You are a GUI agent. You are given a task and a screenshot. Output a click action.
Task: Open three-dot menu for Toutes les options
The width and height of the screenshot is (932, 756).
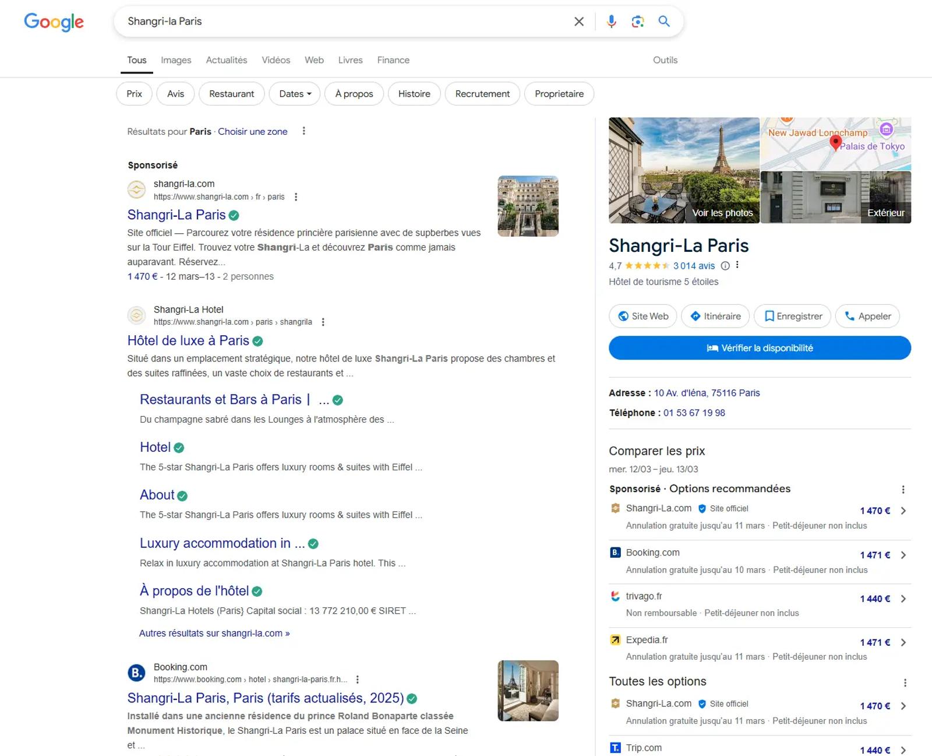905,683
